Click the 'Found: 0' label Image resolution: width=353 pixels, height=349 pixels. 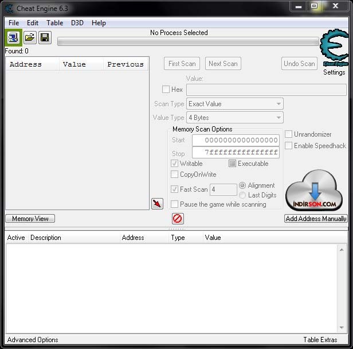17,51
